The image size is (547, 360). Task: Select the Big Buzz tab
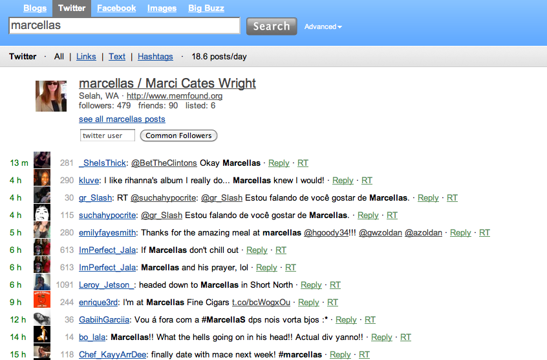click(x=206, y=8)
